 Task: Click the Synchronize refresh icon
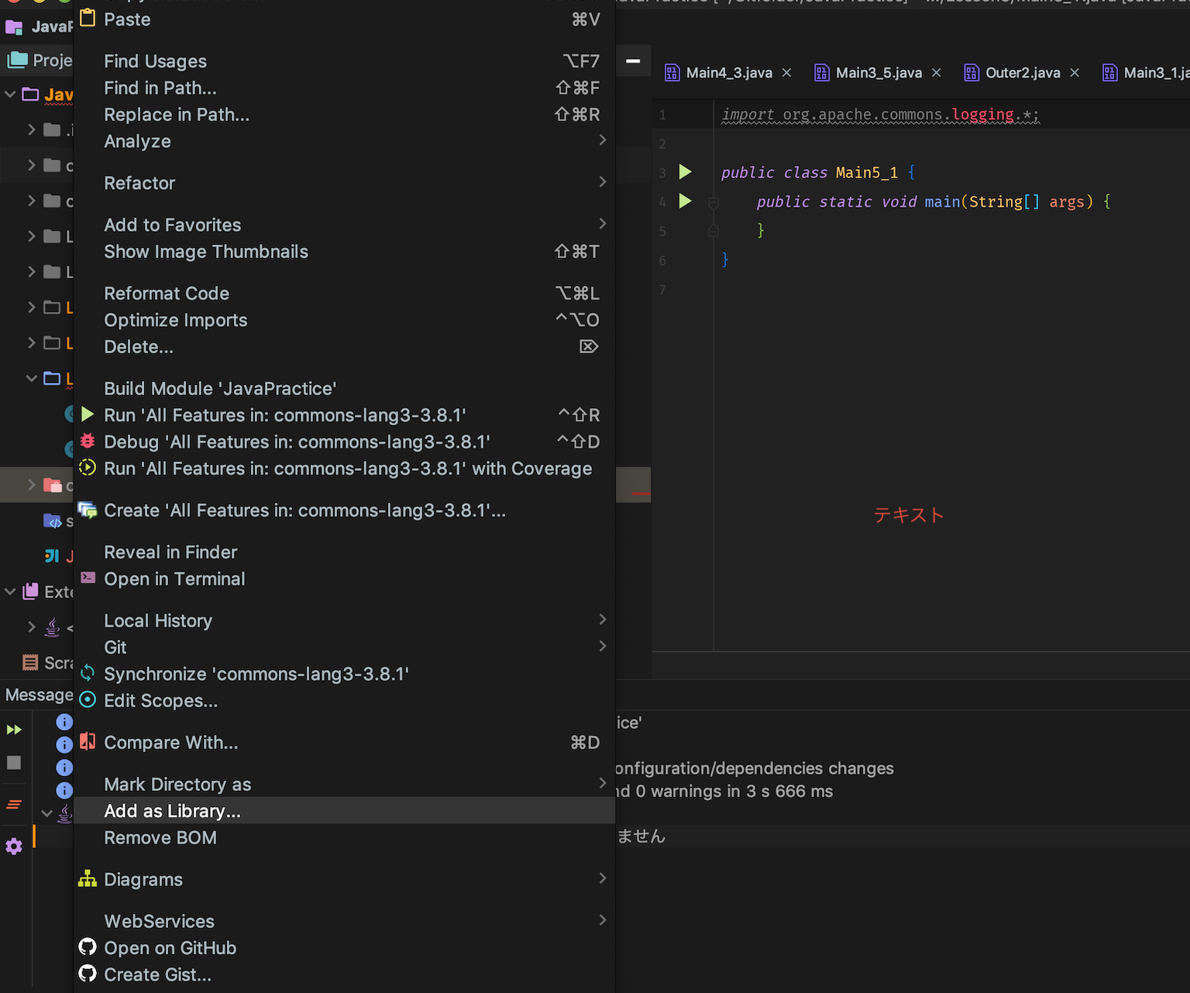point(88,673)
